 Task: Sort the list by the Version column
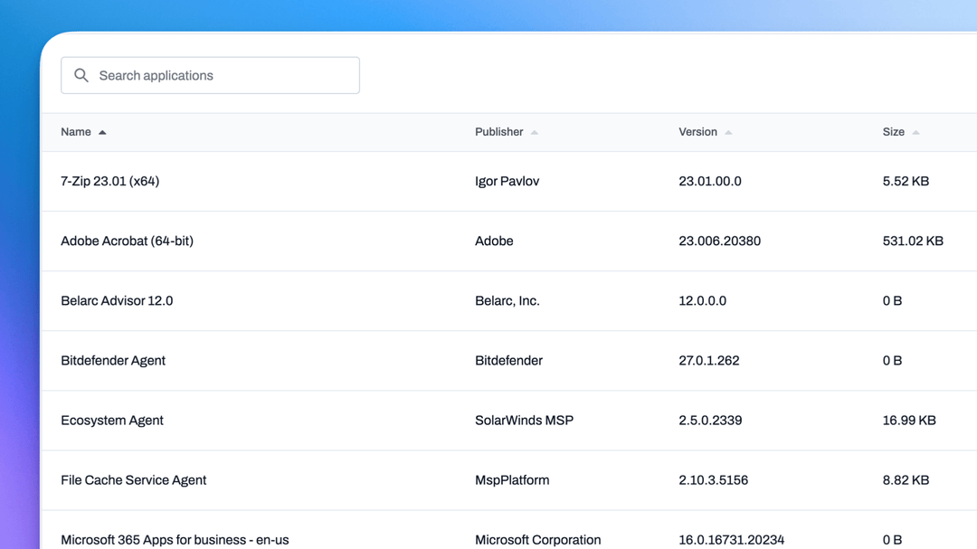tap(698, 131)
